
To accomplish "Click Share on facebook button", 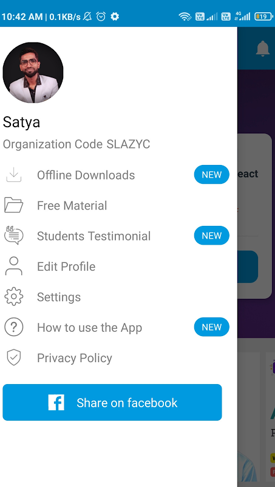I will pos(112,402).
